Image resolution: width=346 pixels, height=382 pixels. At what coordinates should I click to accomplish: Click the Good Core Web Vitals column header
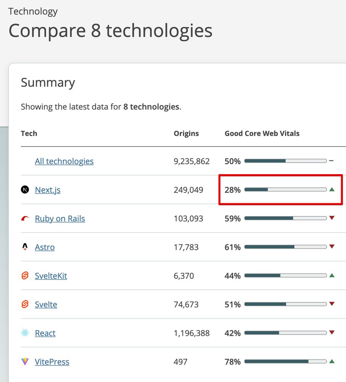262,133
